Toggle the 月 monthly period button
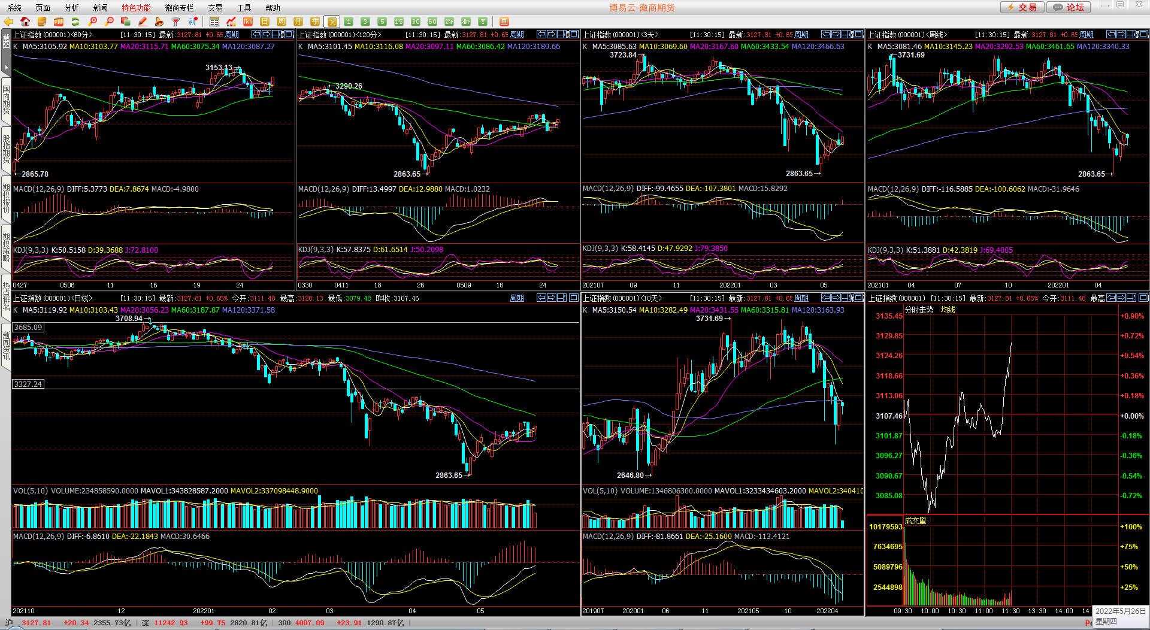Screen dimensions: 1150x630 [x=298, y=22]
